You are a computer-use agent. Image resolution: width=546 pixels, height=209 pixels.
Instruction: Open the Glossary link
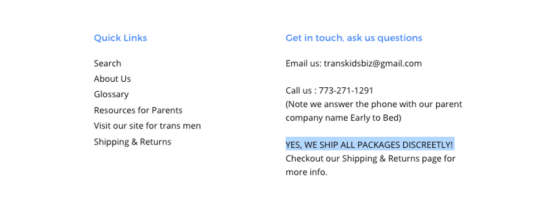111,94
